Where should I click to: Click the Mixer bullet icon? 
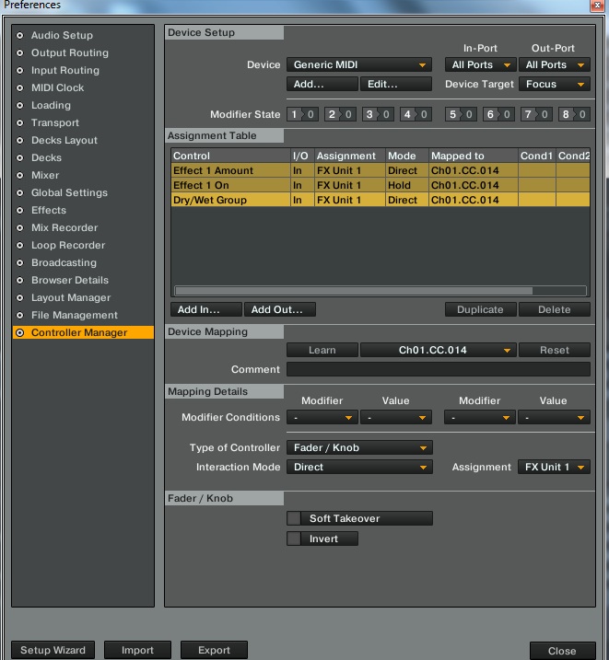(x=19, y=175)
